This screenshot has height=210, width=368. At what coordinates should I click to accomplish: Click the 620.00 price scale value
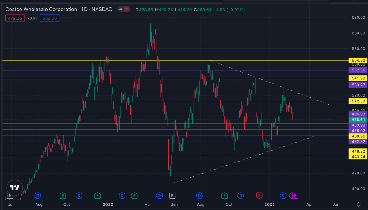(x=358, y=17)
